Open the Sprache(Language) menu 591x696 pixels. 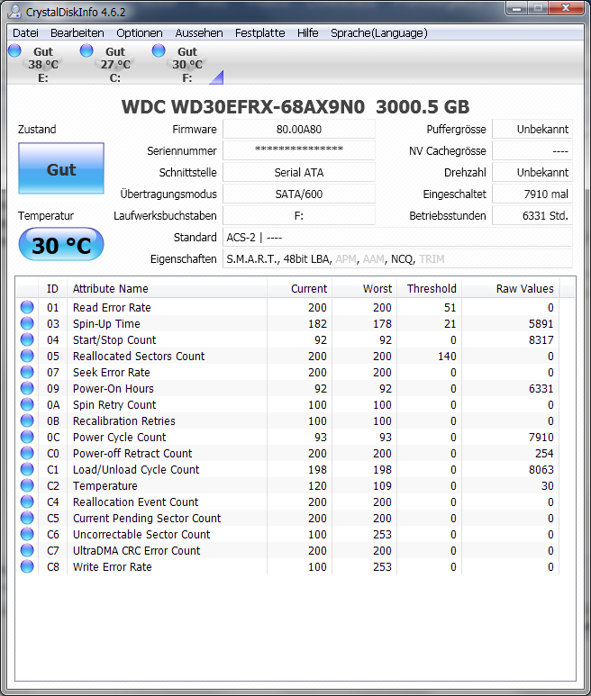coord(378,32)
